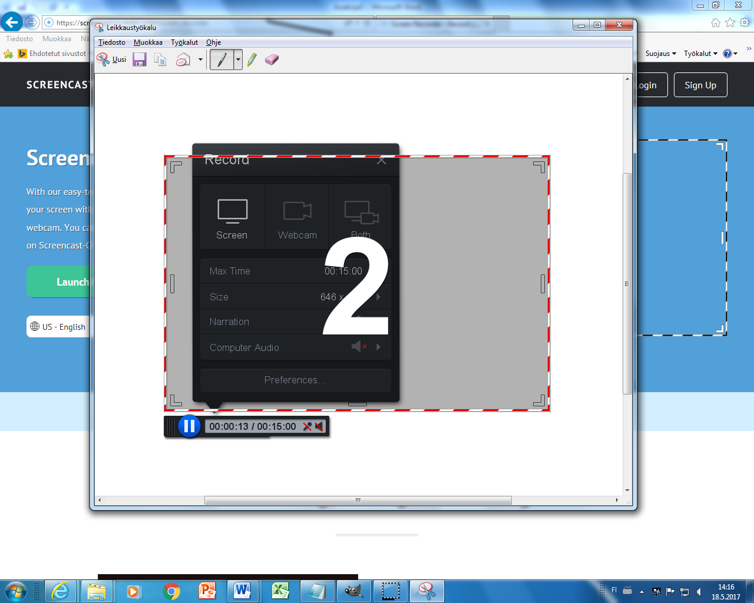Copy the snip using the copy icon
Screen dimensions: 754x603
tap(160, 59)
